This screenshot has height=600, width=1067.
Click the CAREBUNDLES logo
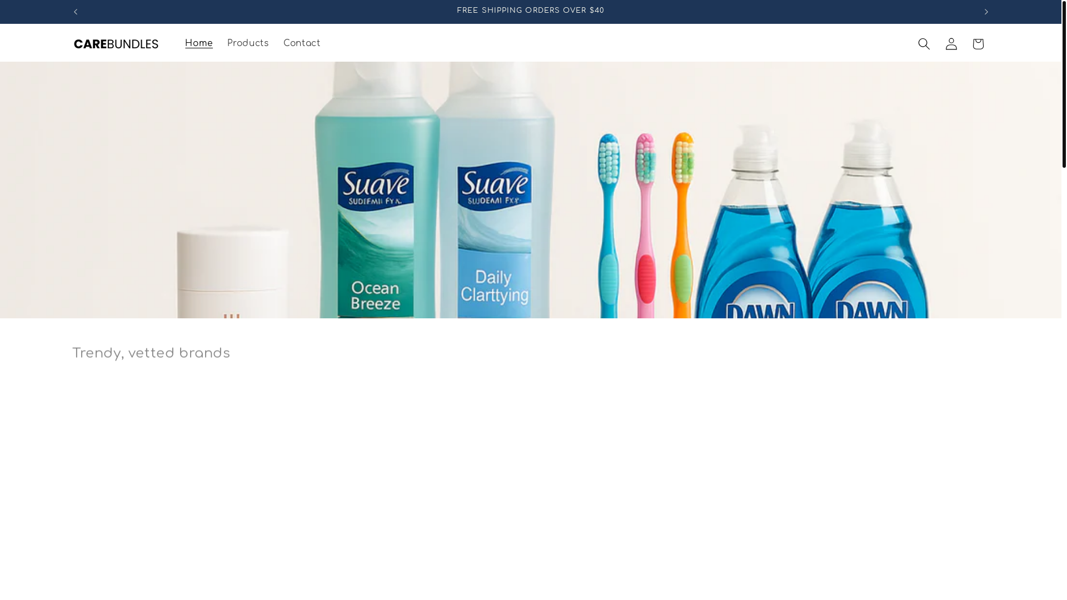116,44
